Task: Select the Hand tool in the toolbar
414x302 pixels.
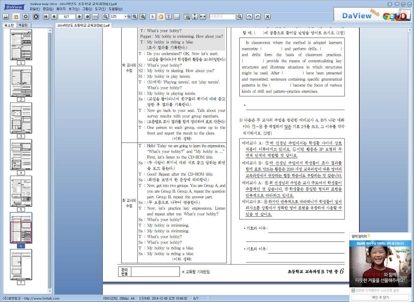Action: 160,17
